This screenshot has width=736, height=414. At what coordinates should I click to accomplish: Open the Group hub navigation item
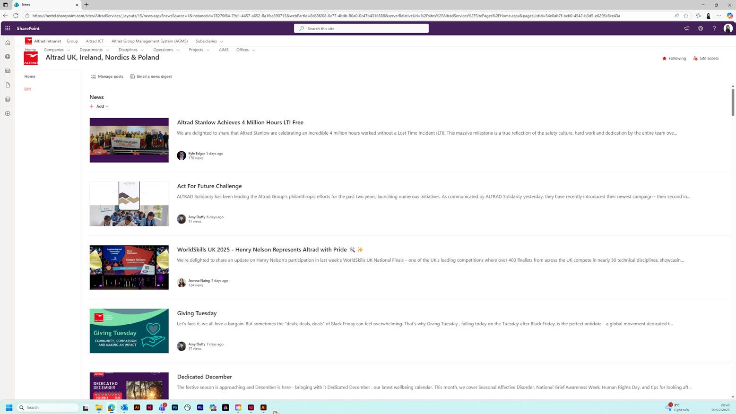tap(72, 41)
